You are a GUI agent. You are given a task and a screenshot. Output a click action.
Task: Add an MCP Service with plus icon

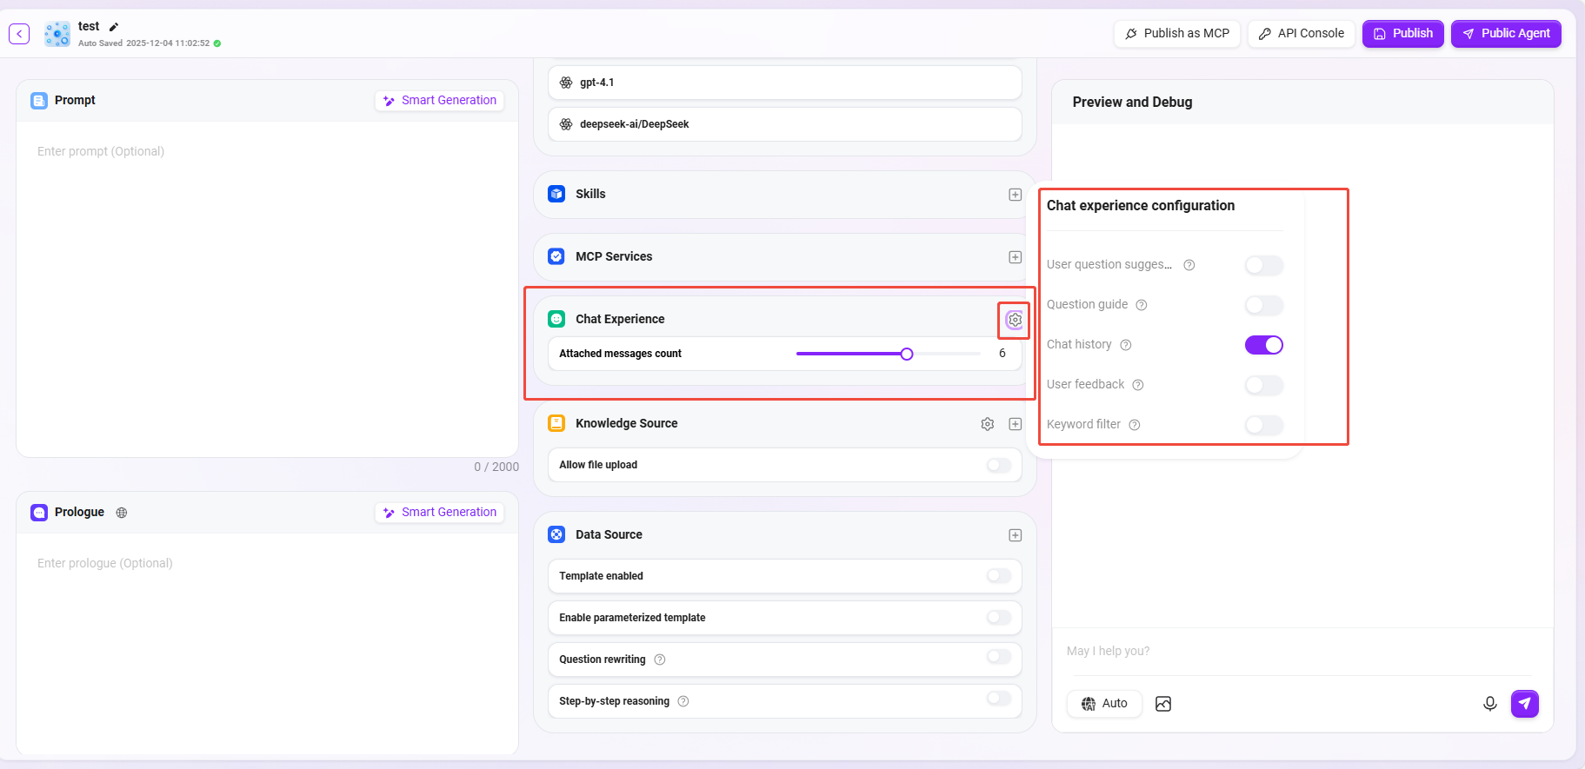(x=1015, y=257)
